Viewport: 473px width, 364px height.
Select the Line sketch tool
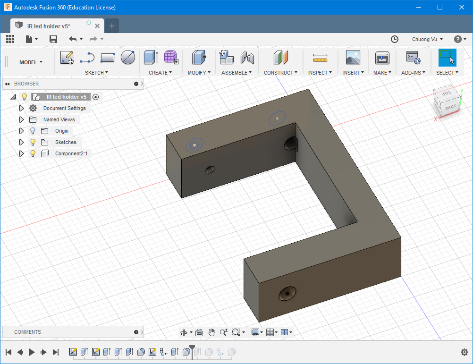(x=87, y=57)
